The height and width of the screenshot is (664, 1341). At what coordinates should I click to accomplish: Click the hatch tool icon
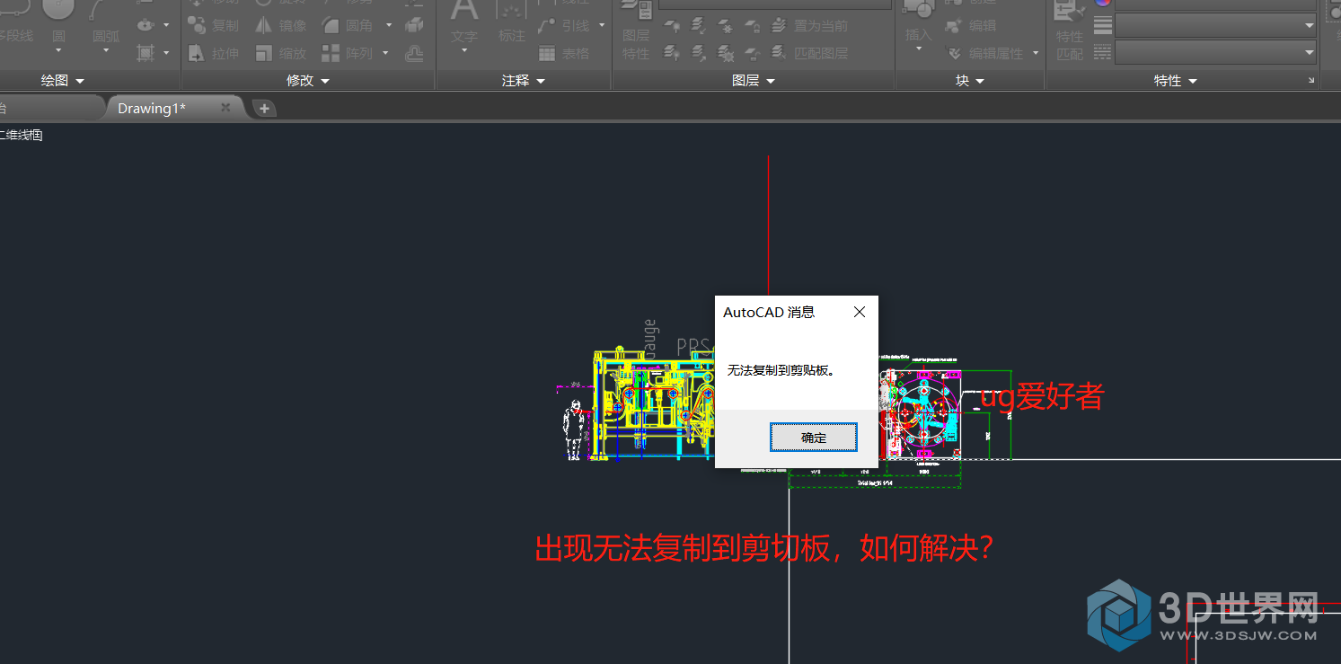click(x=146, y=53)
